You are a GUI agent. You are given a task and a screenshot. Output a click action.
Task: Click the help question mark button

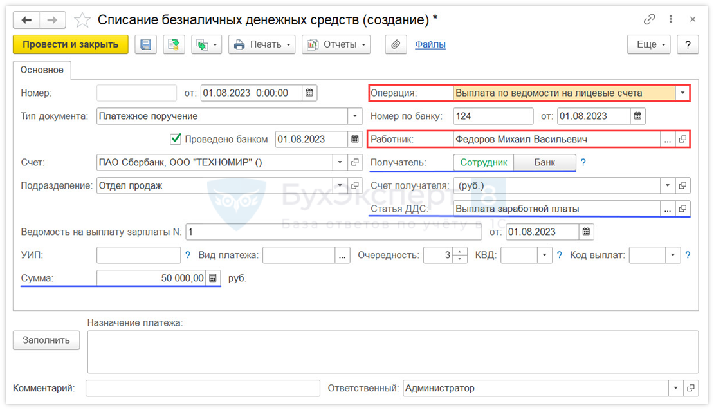pos(688,44)
